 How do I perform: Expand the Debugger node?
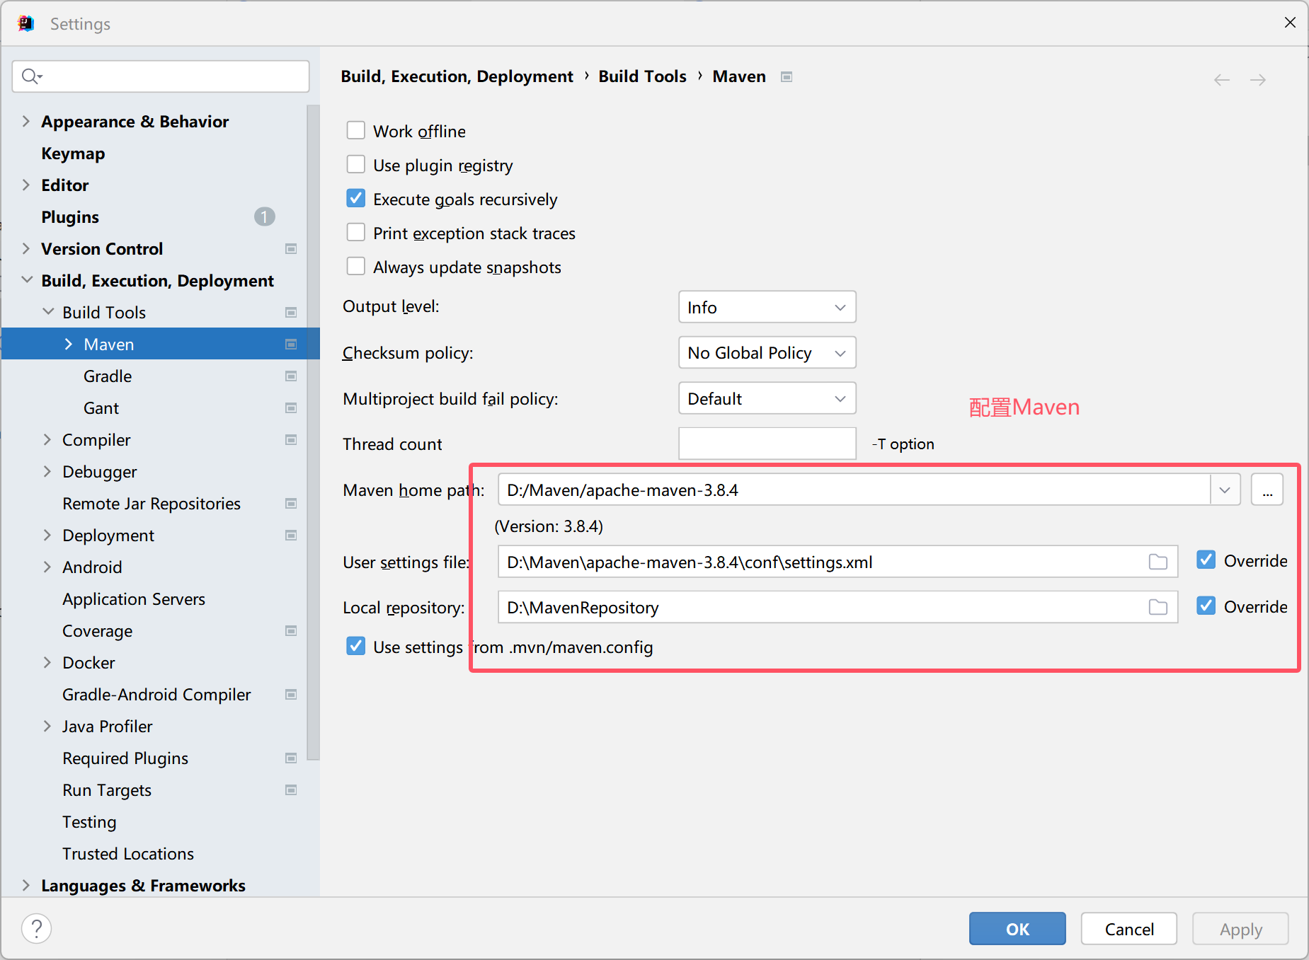47,471
